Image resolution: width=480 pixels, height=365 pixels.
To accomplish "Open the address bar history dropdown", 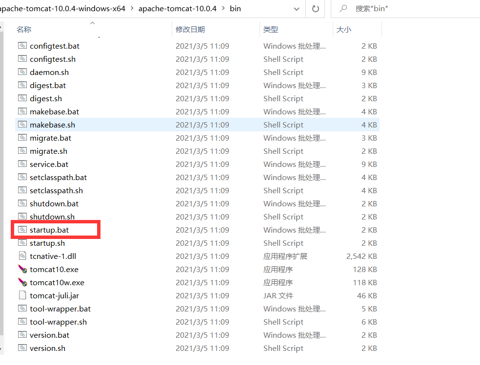I will tap(296, 9).
